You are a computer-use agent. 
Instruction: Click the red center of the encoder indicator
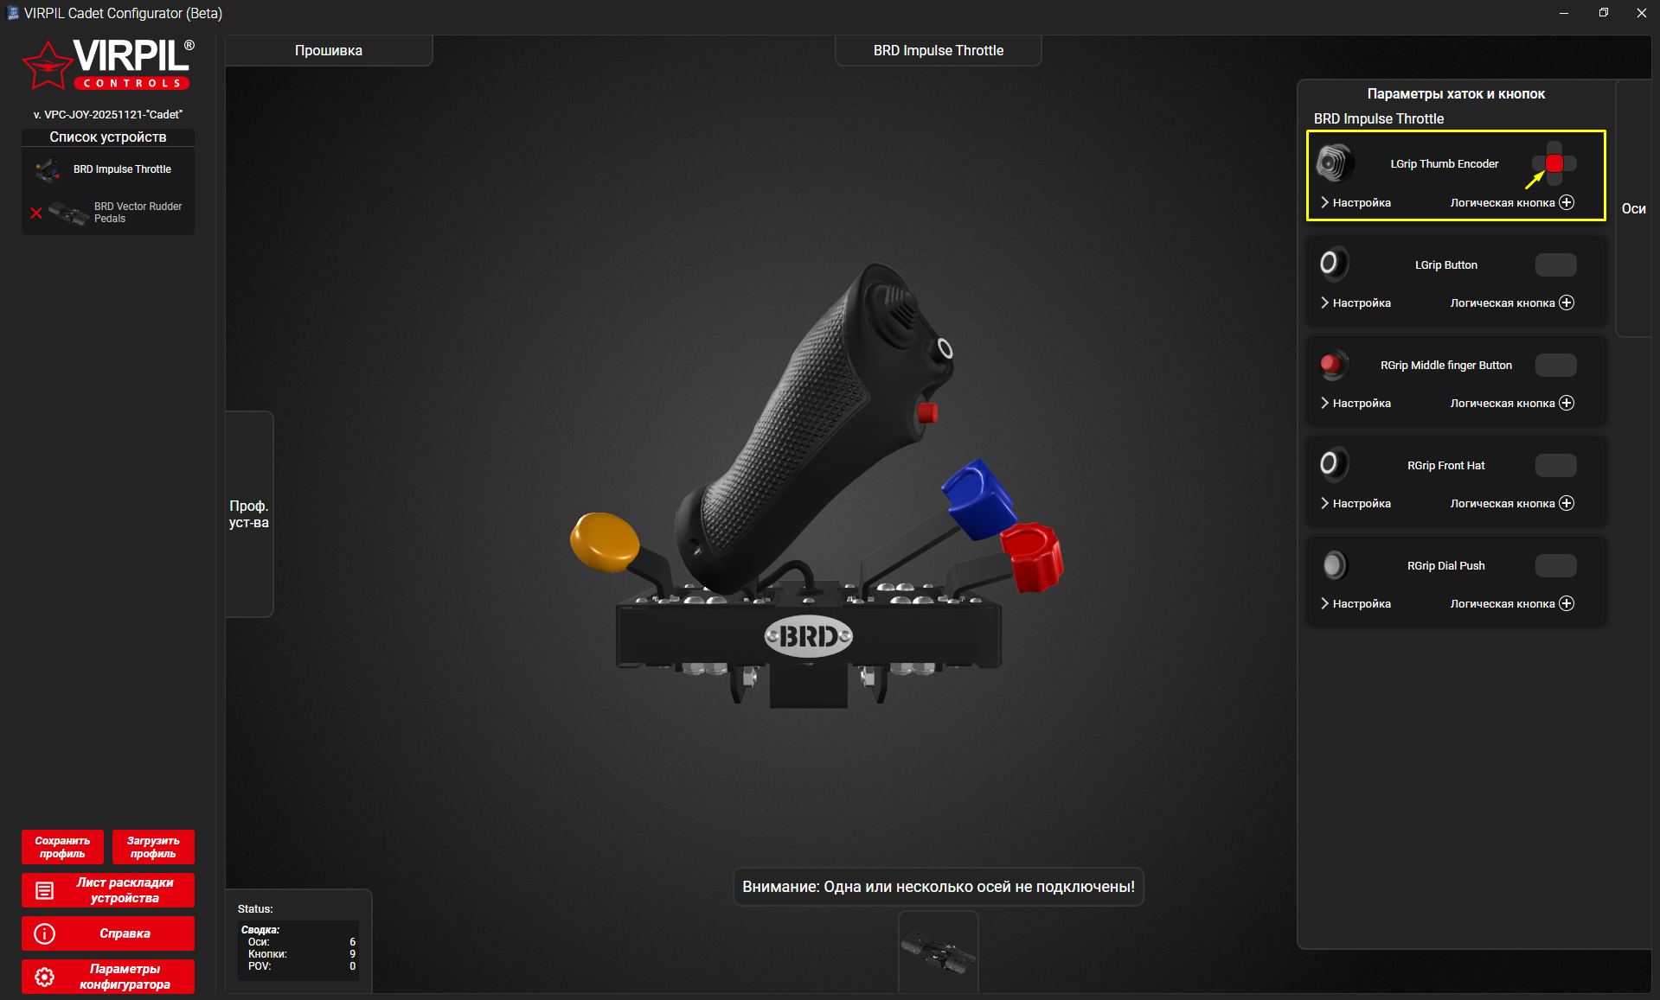1554,163
